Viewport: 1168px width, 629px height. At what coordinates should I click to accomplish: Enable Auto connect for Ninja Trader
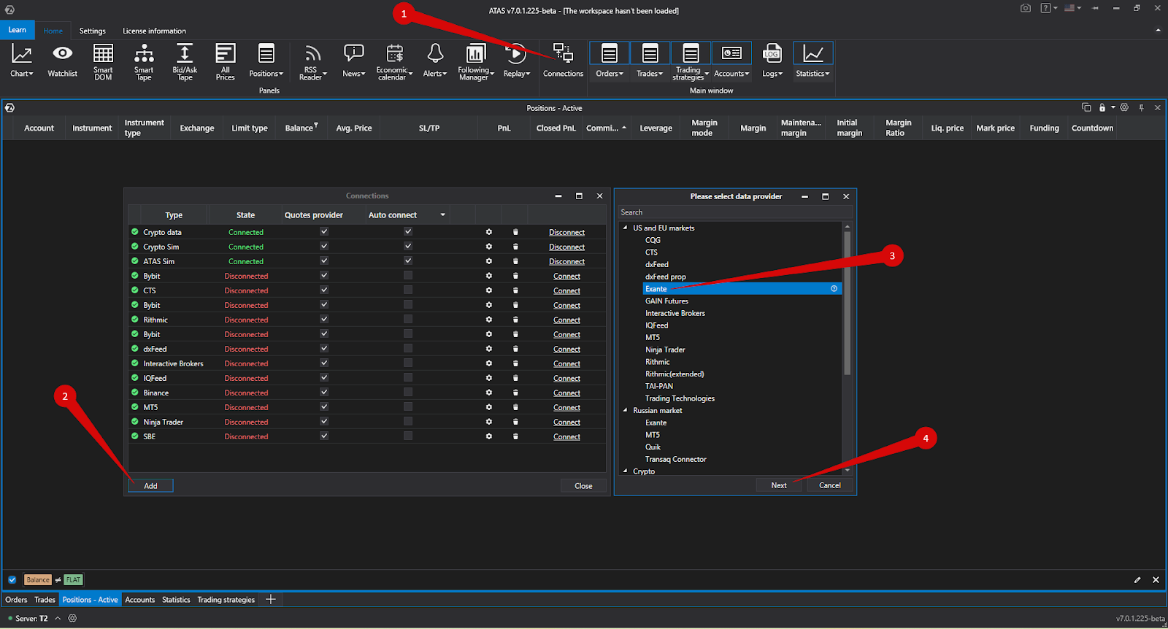click(x=408, y=421)
